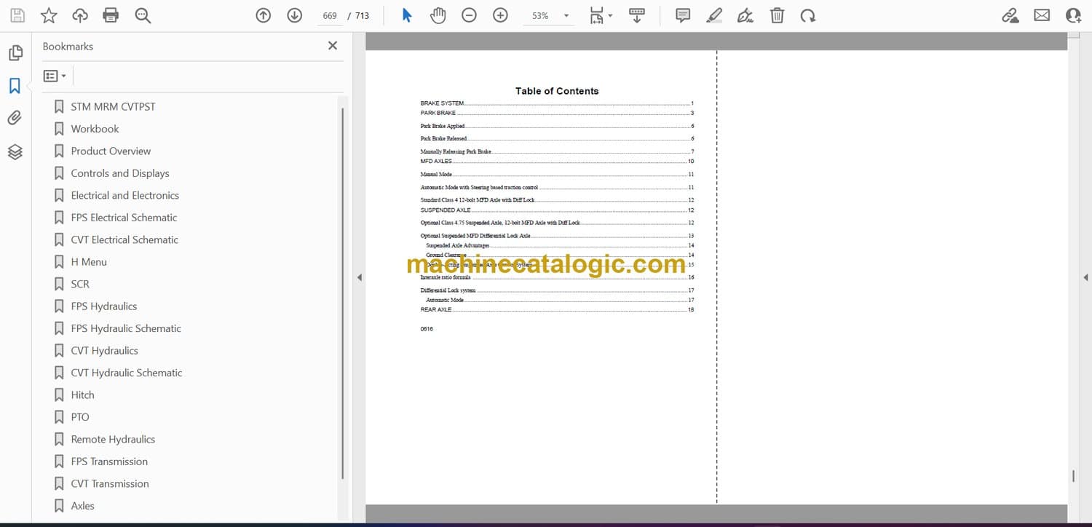Click the document vertical scrollbar thumb
Screen dimensions: 1092x527
[1073, 476]
